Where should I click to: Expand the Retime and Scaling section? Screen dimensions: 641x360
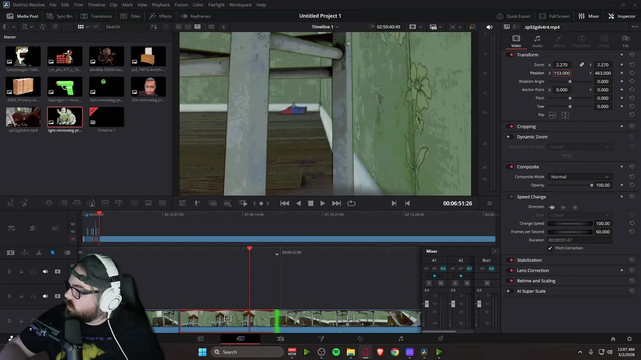[x=536, y=280]
